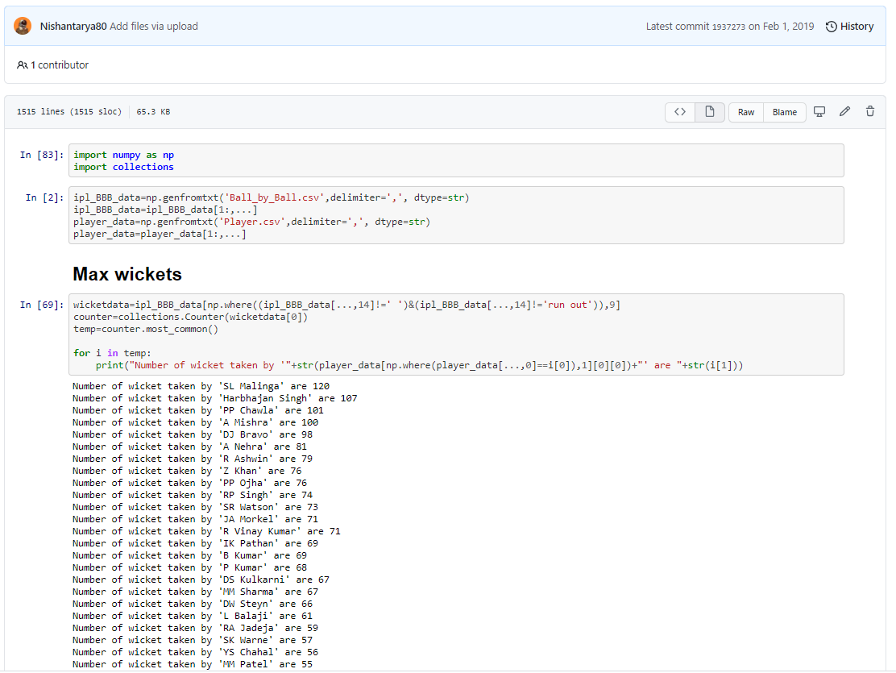896x673 pixels.
Task: Click the 'MM Sharma' are 67 output line
Action: pyautogui.click(x=196, y=592)
